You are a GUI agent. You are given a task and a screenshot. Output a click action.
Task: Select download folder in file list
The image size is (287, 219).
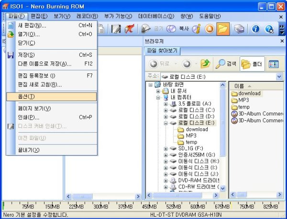(246, 94)
